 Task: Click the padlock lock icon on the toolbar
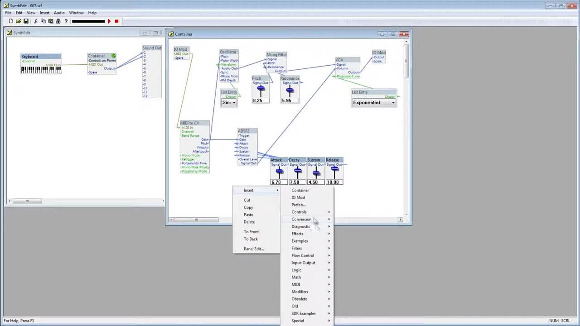pos(58,21)
